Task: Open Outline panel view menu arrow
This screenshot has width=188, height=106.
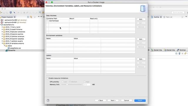Action: [x=186, y=17]
